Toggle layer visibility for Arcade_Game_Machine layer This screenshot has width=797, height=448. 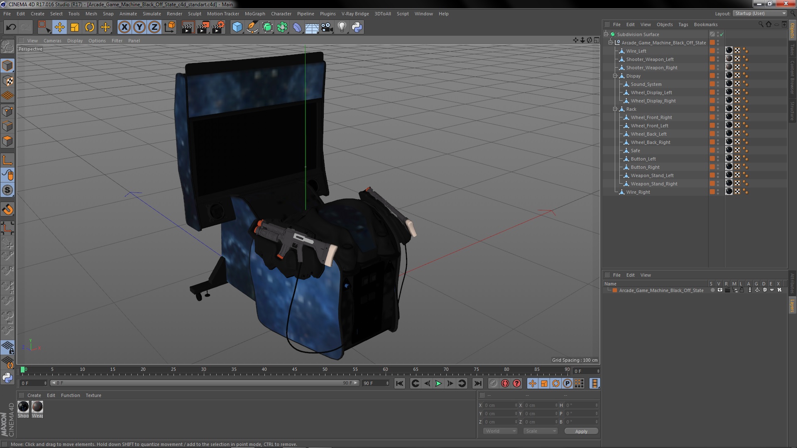click(720, 290)
